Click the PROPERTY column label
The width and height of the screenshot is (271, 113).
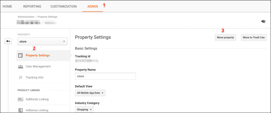[24, 35]
